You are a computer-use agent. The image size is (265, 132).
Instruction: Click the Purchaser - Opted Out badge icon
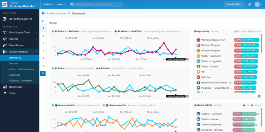point(199,88)
